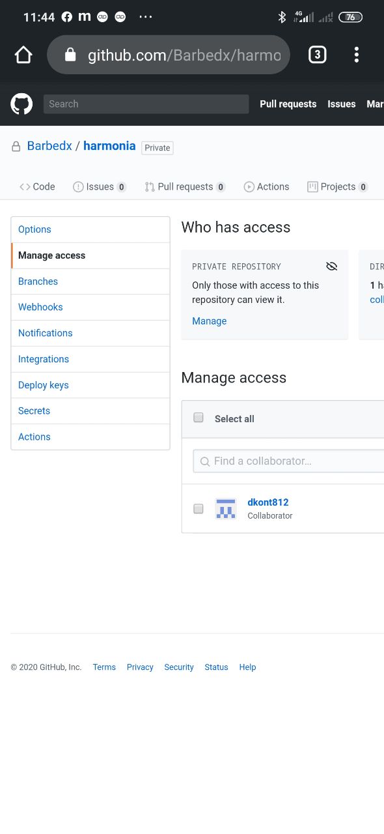Click the Pull requests tab icon
This screenshot has height=834, width=384.
click(150, 187)
